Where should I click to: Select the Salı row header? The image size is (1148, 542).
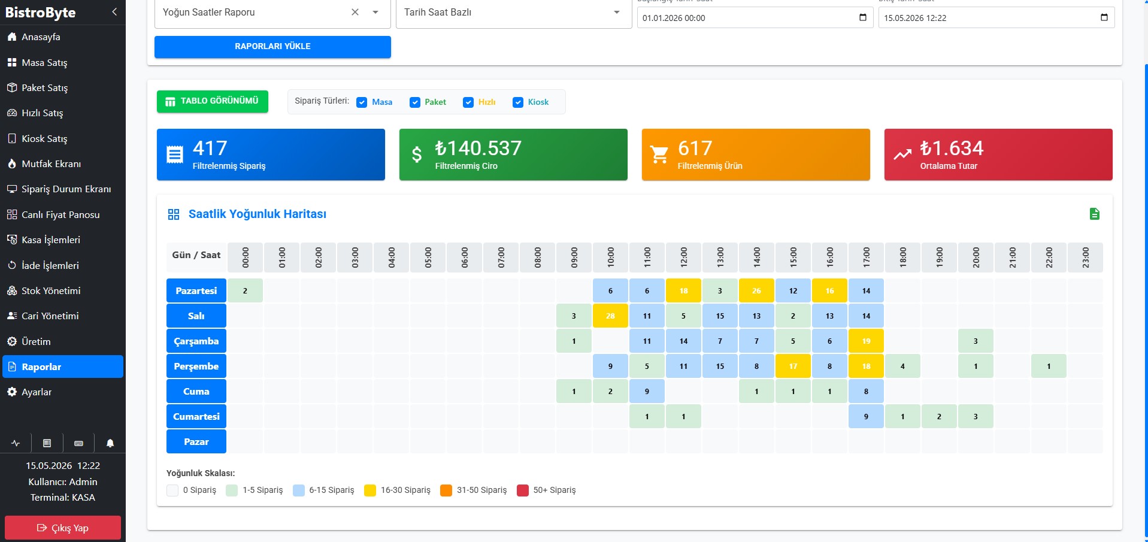196,316
